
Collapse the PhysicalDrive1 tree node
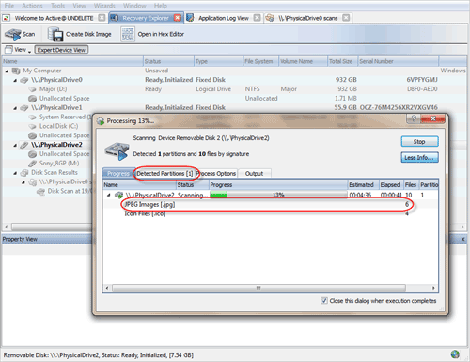coord(15,108)
